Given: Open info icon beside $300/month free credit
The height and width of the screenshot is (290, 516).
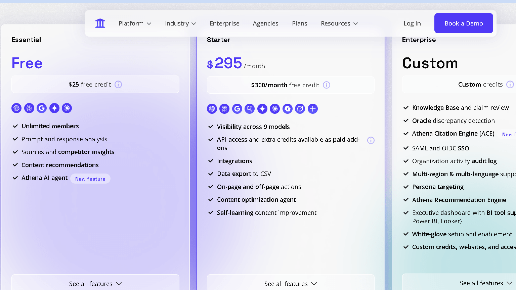Looking at the screenshot, I should 327,85.
